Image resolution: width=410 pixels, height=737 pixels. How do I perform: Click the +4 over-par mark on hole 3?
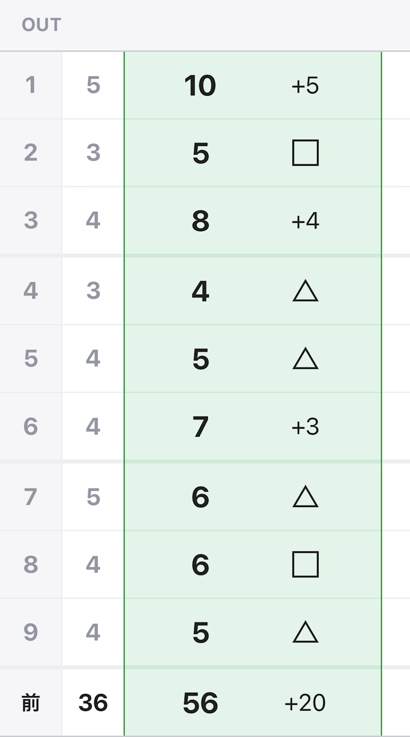pos(305,221)
